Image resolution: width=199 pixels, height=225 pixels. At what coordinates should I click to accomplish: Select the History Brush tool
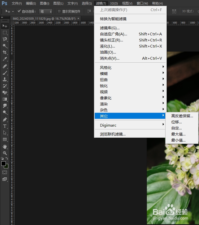coord(5,86)
